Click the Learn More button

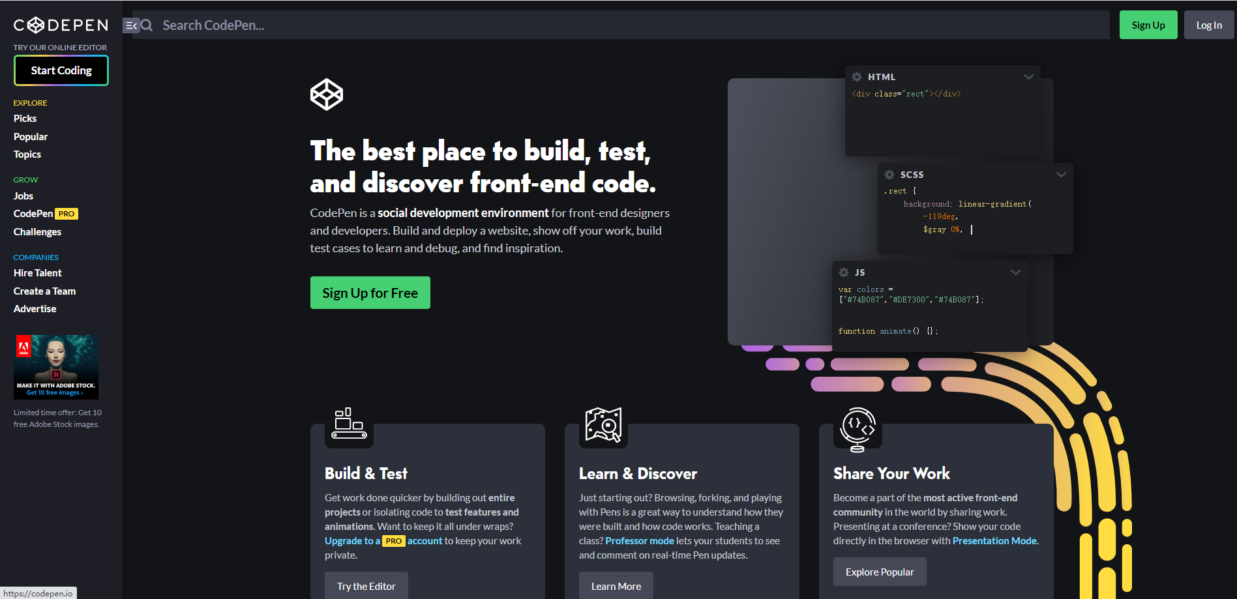tap(616, 586)
